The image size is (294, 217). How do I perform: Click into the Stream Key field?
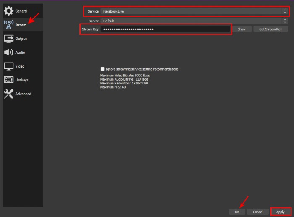click(165, 29)
